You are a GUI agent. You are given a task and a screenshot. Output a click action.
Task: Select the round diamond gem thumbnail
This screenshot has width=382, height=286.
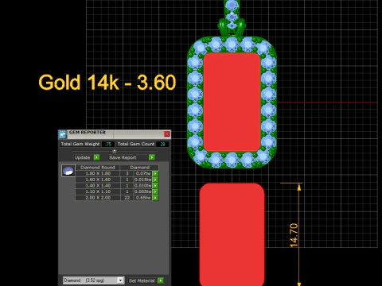coord(68,171)
